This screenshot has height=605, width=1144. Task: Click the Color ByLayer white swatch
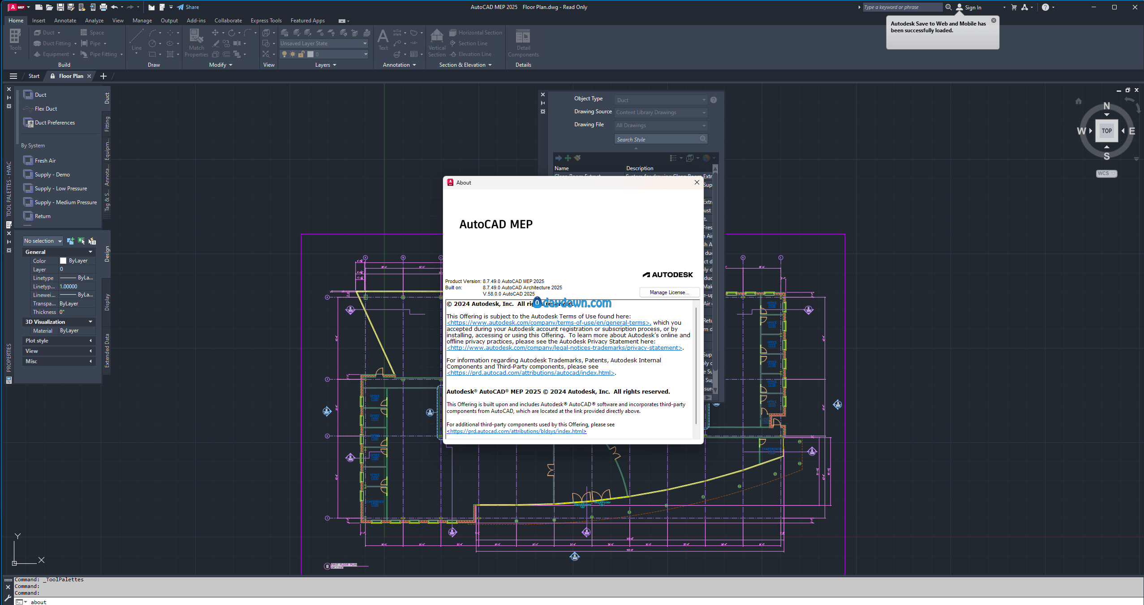(x=63, y=261)
